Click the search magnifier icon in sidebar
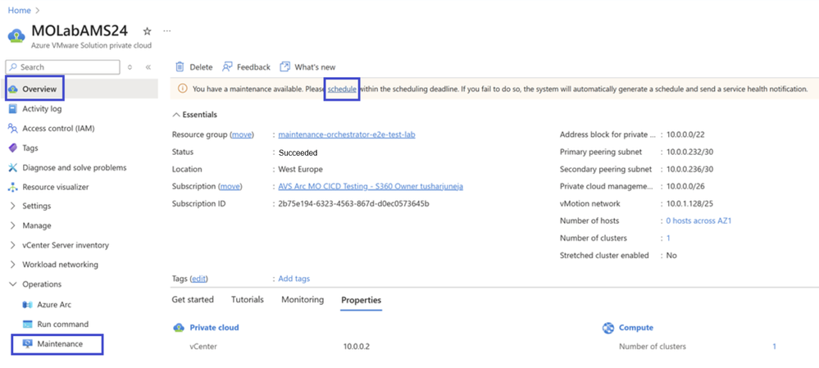The image size is (819, 368). [14, 67]
